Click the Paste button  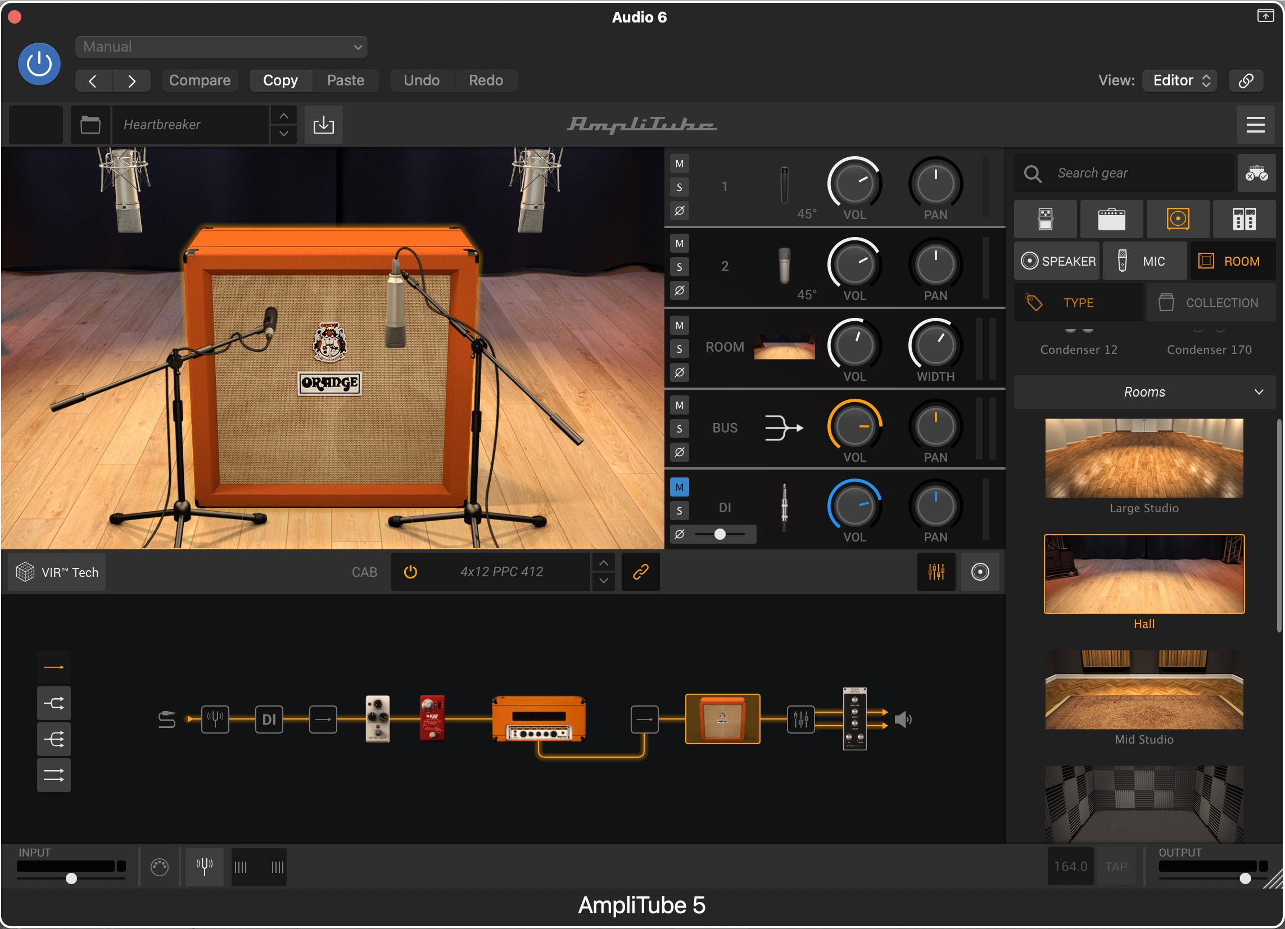346,81
